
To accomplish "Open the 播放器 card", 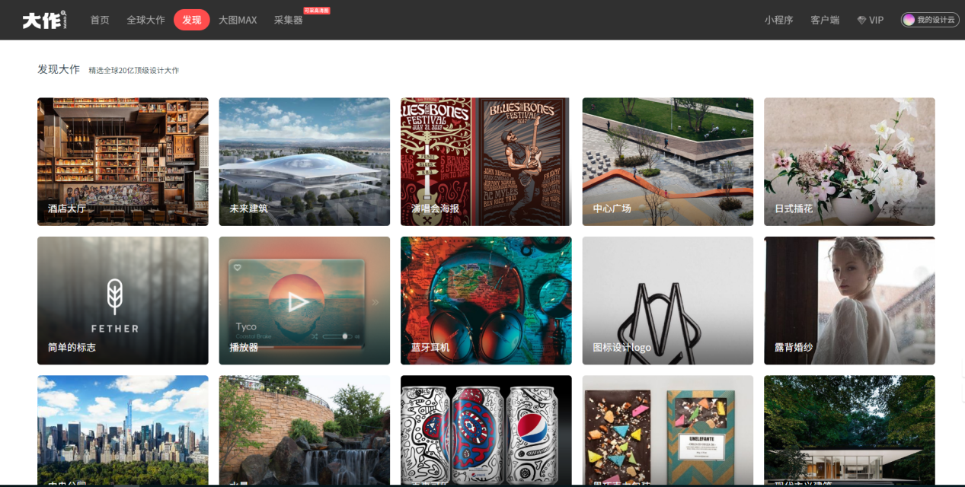I will coord(305,301).
